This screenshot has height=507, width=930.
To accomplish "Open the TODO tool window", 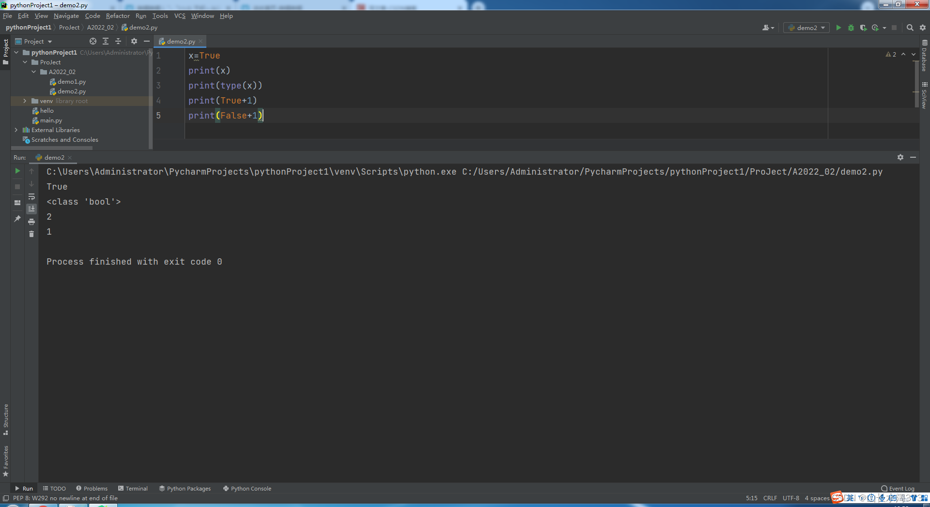I will [x=54, y=489].
